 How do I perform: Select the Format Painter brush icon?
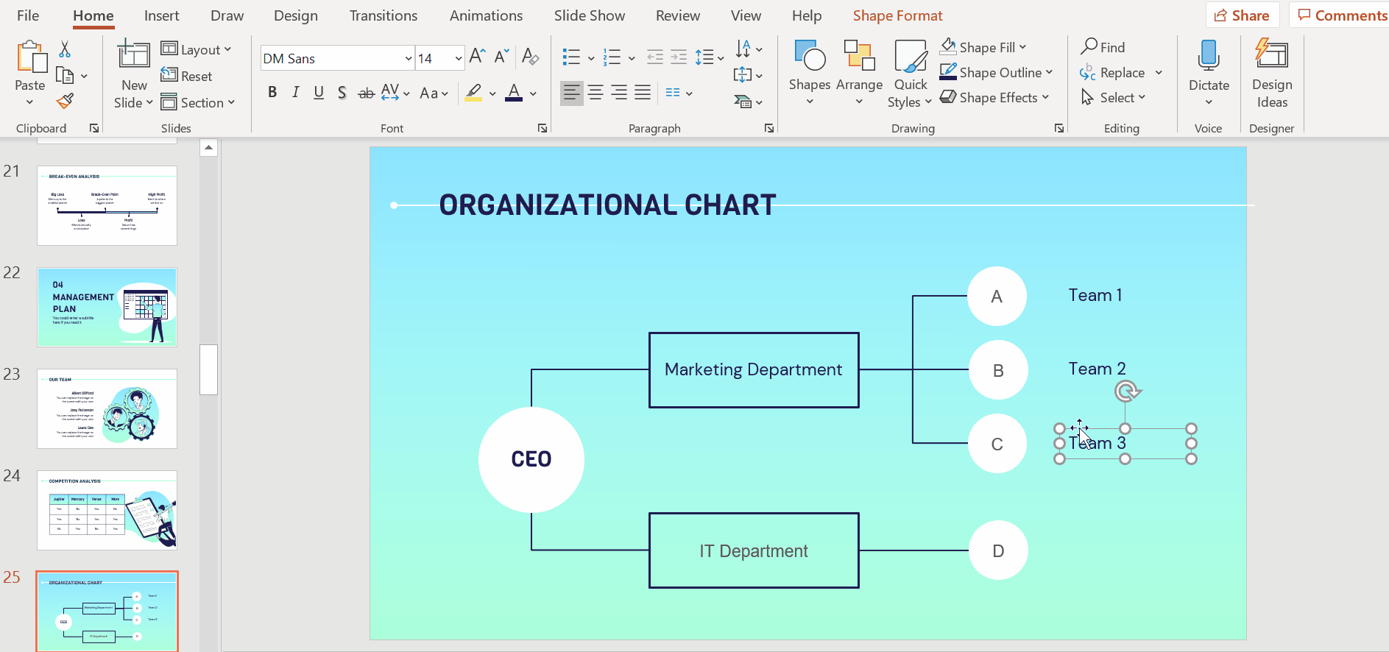click(x=65, y=101)
